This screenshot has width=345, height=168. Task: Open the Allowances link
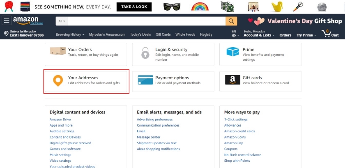point(232,125)
